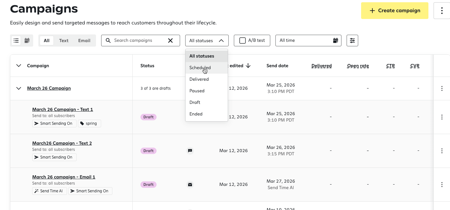
Task: Select the Text channel filter
Action: point(64,41)
